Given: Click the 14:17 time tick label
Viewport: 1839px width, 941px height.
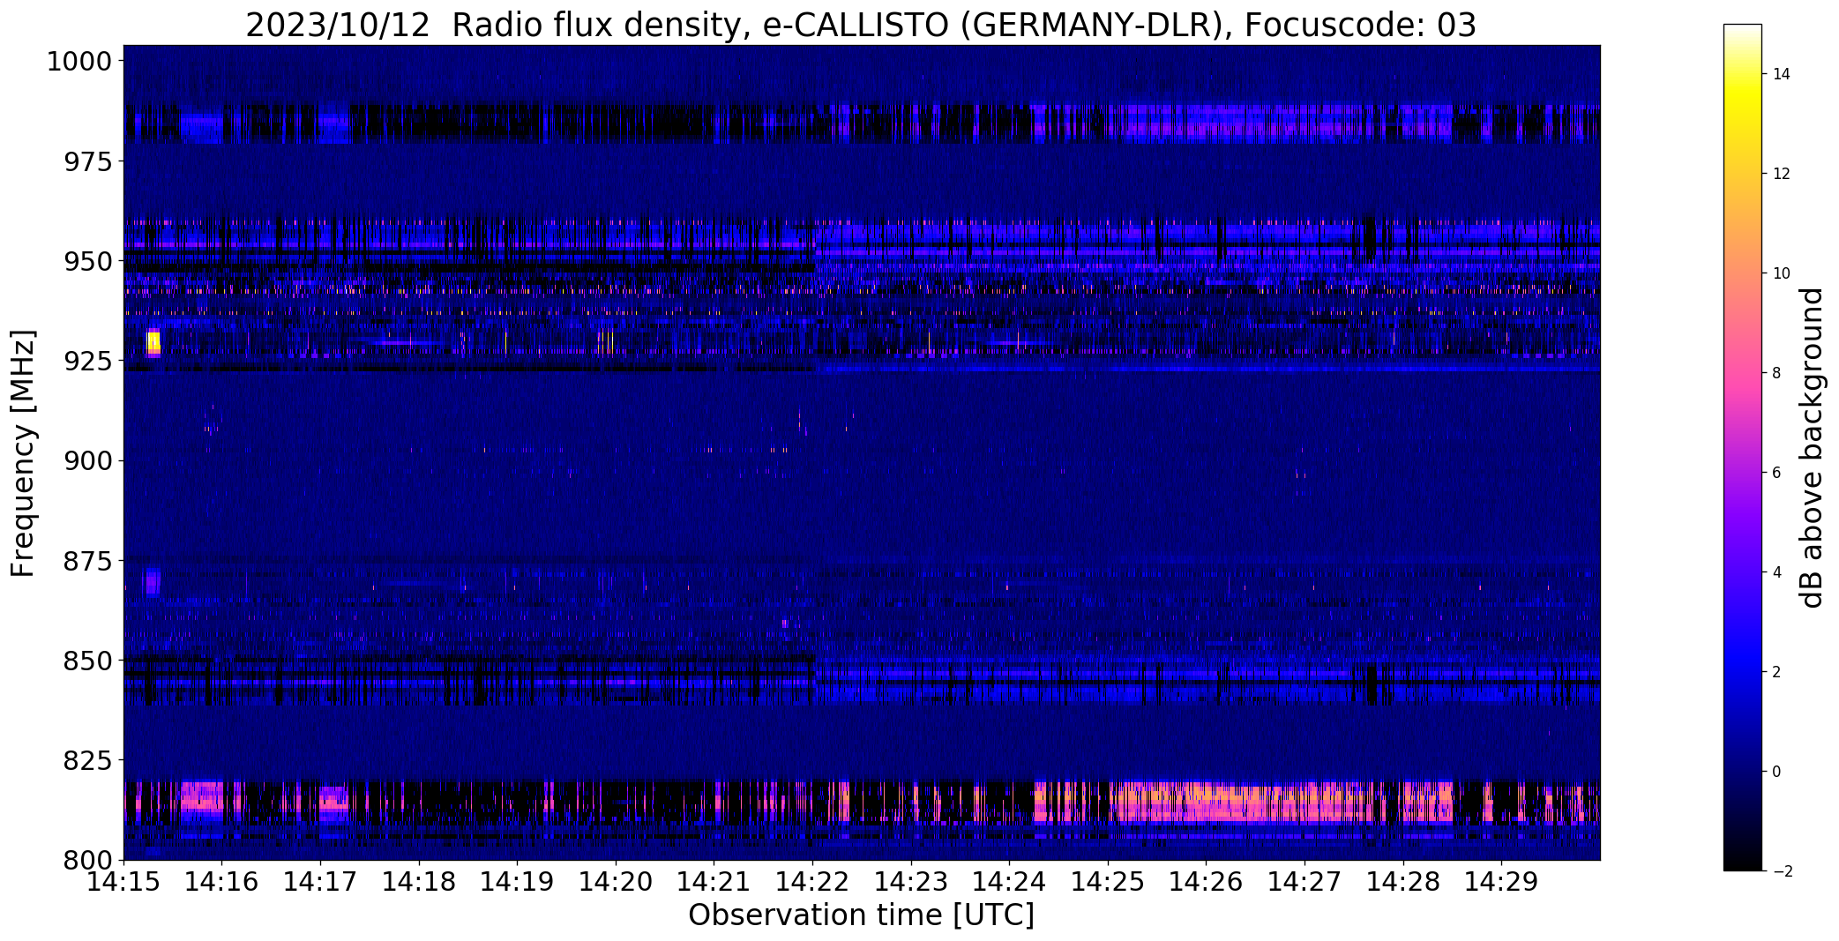Looking at the screenshot, I should click(x=320, y=882).
